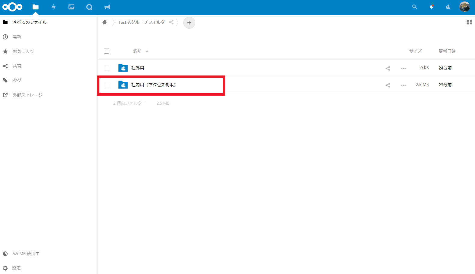Switch to grid view icon
The image size is (475, 274).
pyautogui.click(x=469, y=22)
